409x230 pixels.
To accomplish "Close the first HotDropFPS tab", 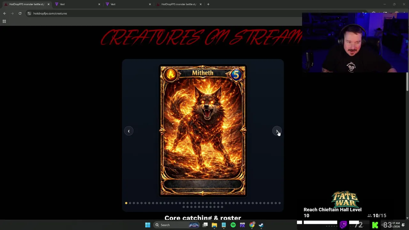I will click(x=48, y=4).
